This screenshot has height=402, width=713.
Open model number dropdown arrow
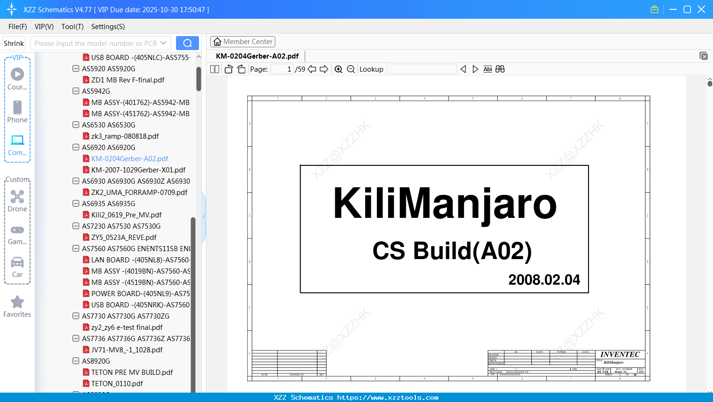[x=163, y=43]
